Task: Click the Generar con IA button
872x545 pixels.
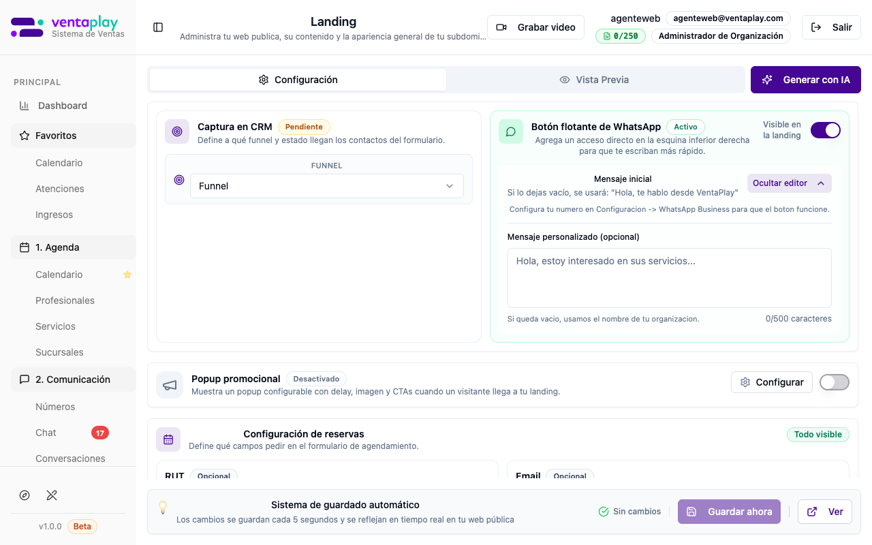Action: click(805, 80)
